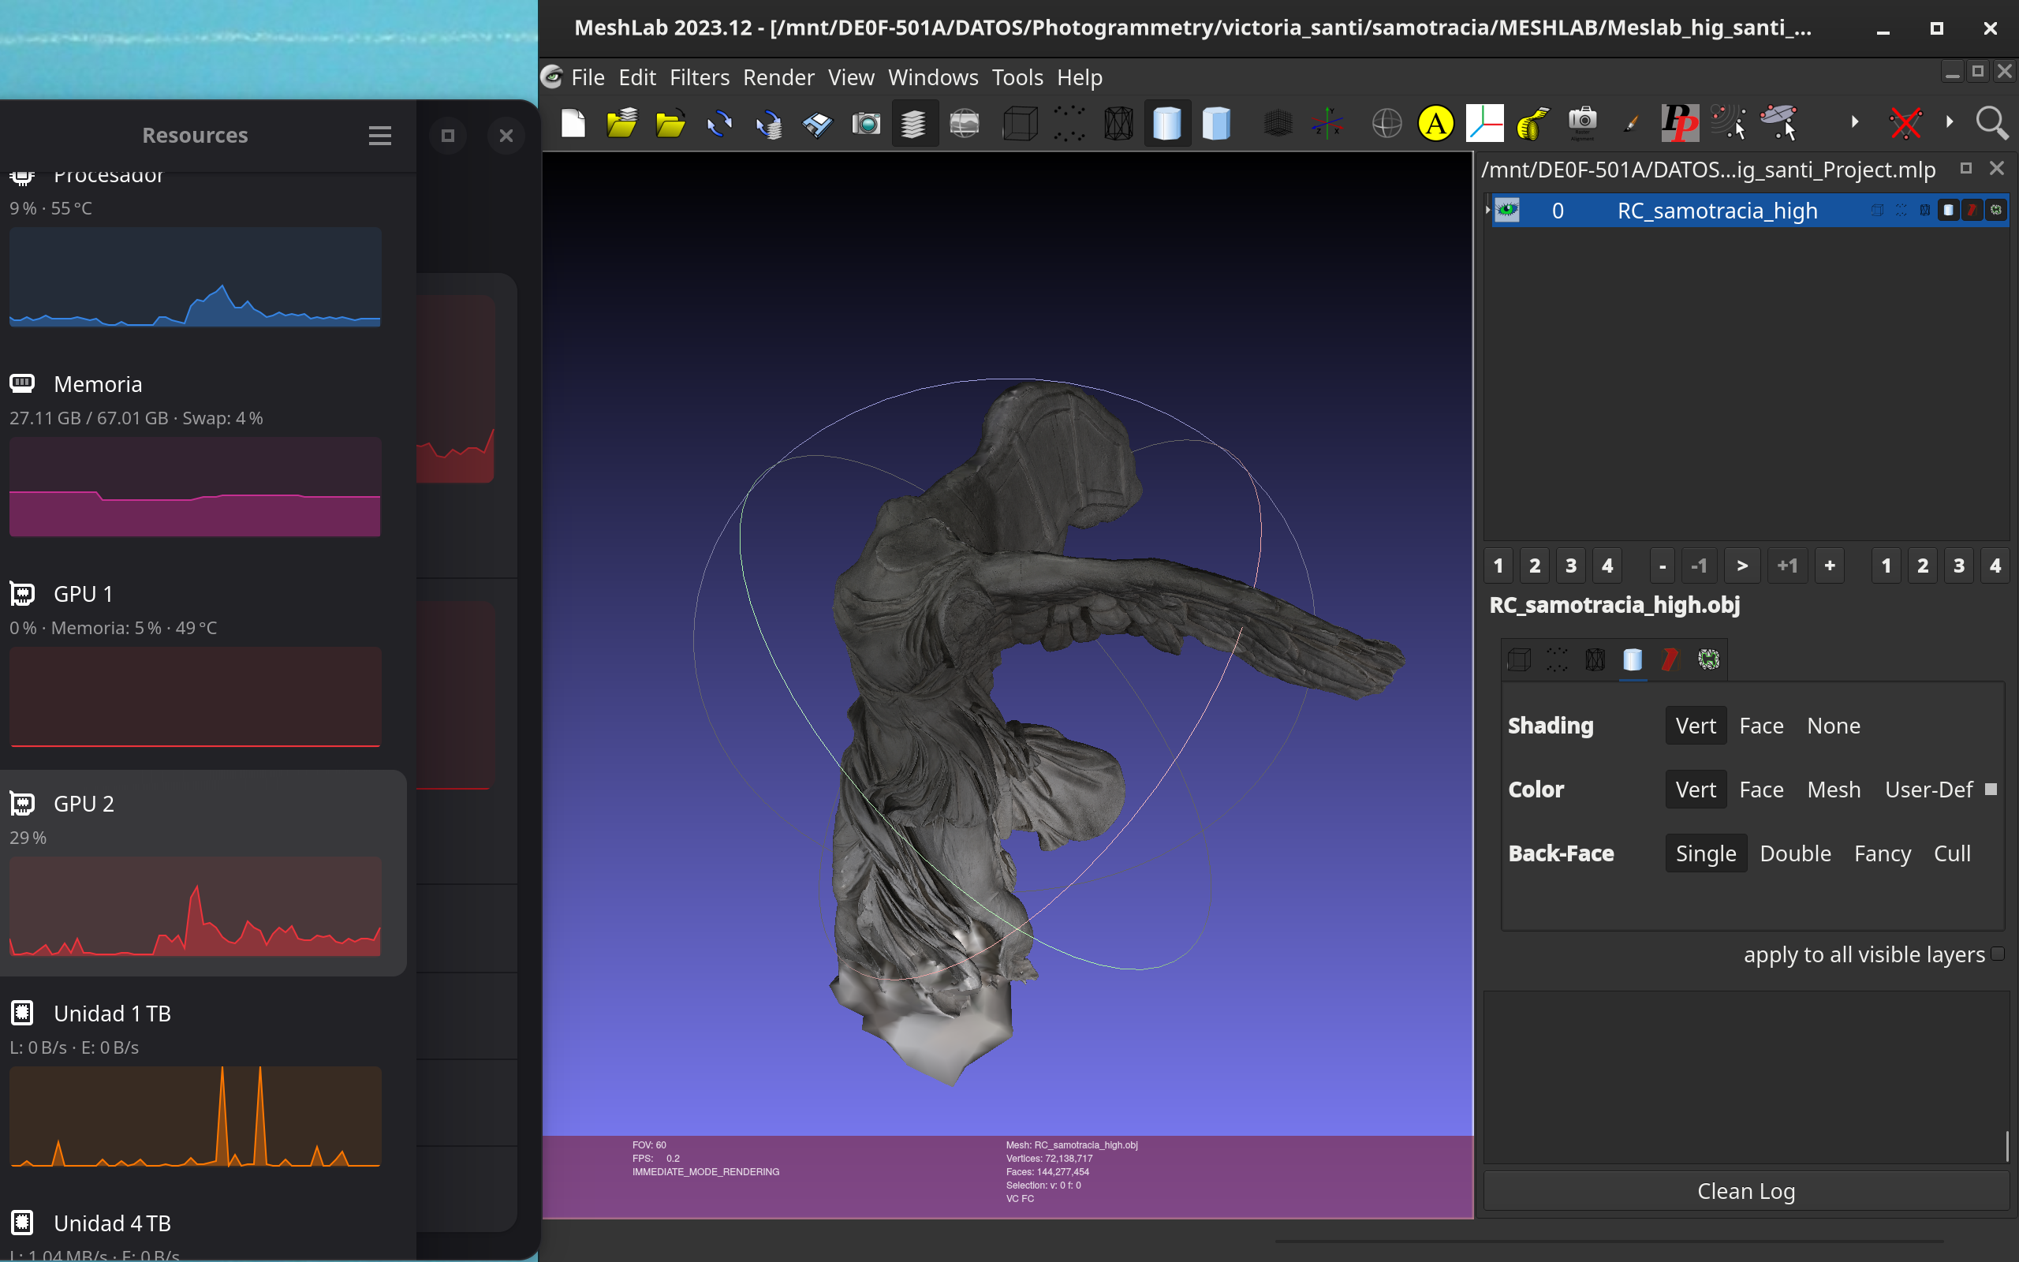
Task: Click the User-Def color swatch square
Action: [1991, 789]
